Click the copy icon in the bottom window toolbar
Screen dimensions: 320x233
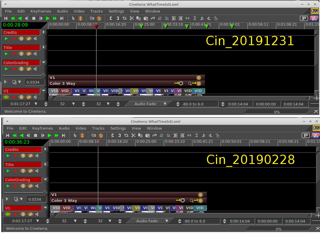140,135
